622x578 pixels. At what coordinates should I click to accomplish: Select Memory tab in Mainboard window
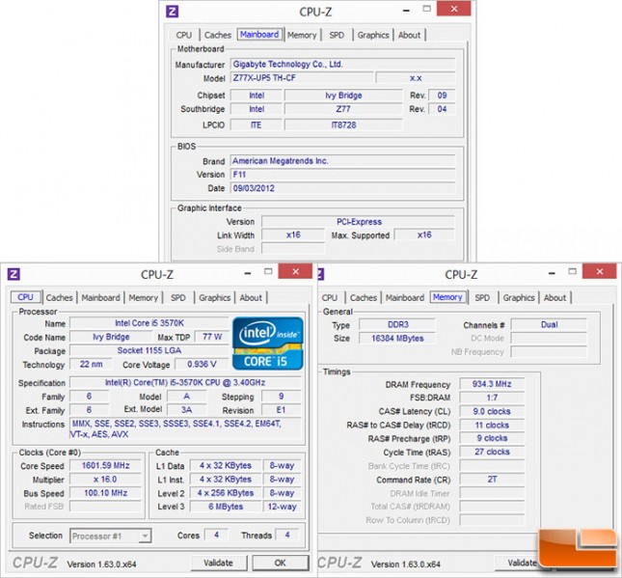point(302,35)
